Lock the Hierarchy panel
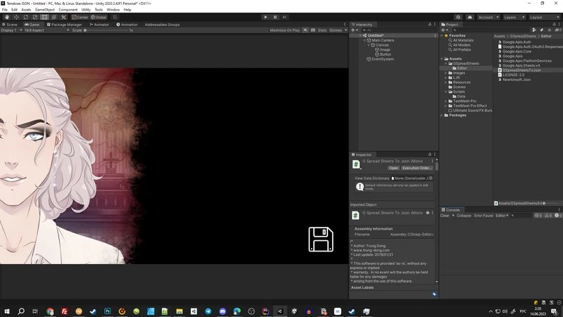The width and height of the screenshot is (563, 317). [x=430, y=25]
